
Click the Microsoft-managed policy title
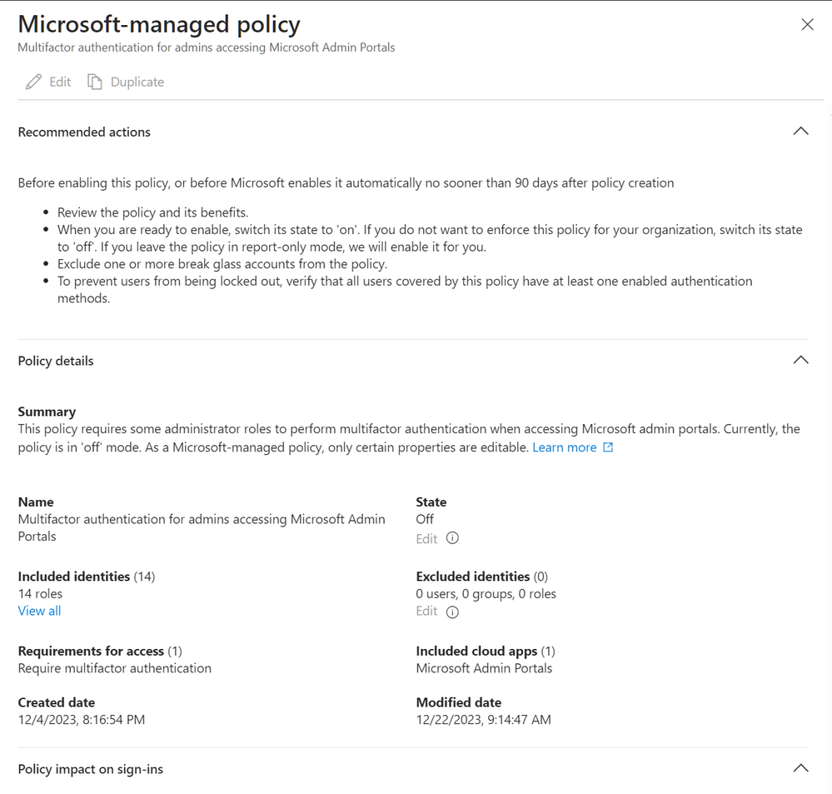[159, 24]
